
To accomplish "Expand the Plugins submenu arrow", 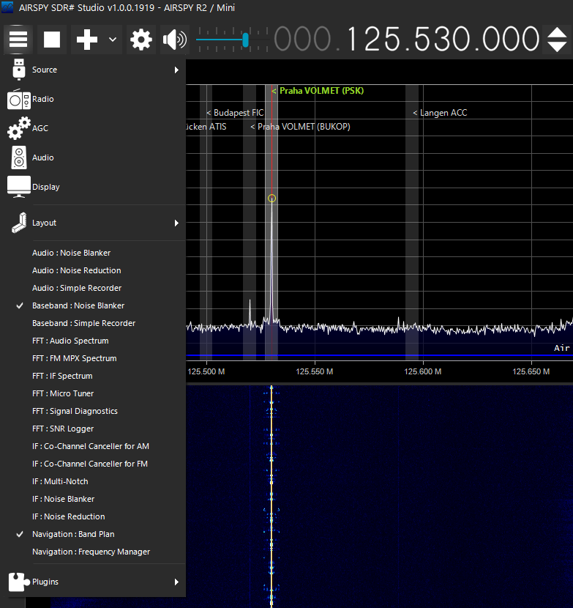I will 176,582.
